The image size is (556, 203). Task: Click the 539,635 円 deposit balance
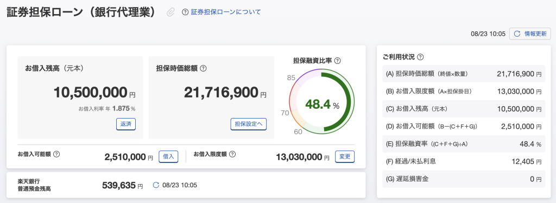[x=122, y=185]
